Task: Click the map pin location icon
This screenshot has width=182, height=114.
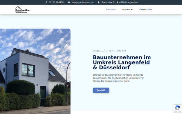Action: [99, 2]
